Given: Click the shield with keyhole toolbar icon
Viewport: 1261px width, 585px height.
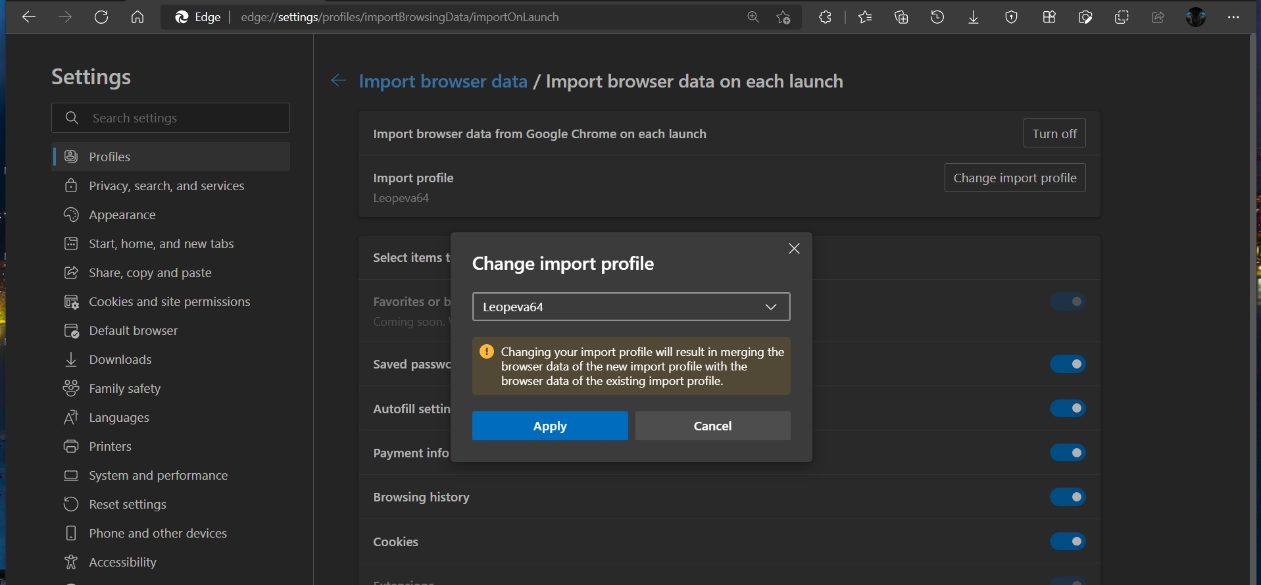Looking at the screenshot, I should coord(1012,17).
